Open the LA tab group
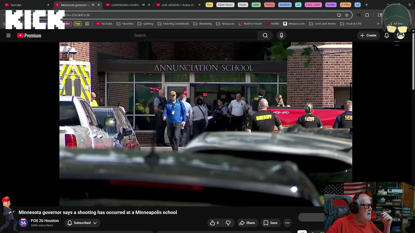This screenshot has width=415, height=233. 357,5
